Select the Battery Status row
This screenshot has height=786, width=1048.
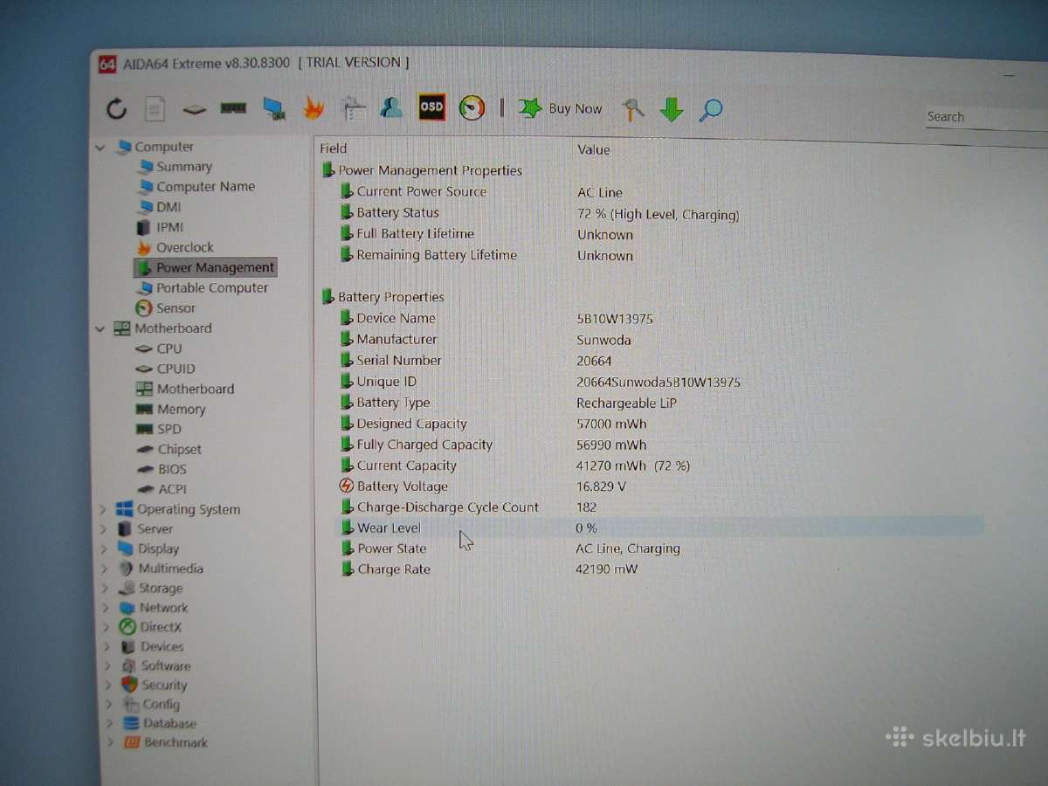pyautogui.click(x=540, y=213)
